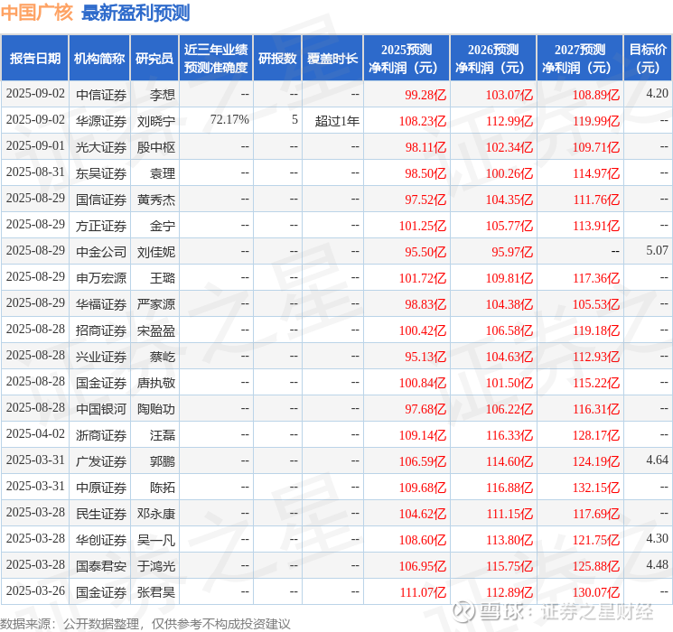Click the 4.64 target price
The image size is (673, 632).
click(x=657, y=460)
